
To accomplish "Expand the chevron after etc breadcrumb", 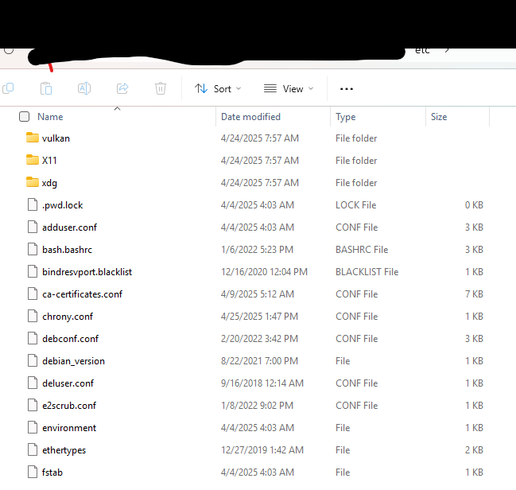I will point(447,50).
